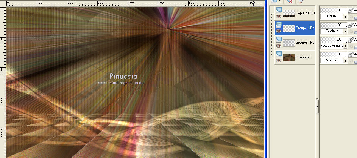Click link icon in the Normal layer row
This screenshot has width=357, height=158.
[x=351, y=55]
